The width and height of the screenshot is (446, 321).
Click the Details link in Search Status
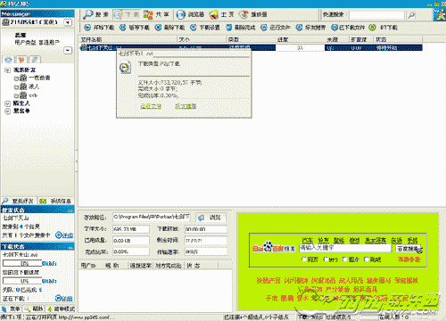point(64,235)
